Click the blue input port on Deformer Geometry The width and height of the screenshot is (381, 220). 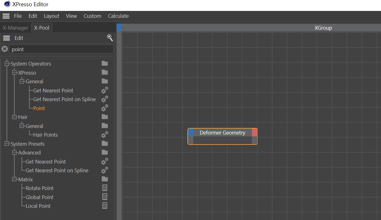point(190,133)
